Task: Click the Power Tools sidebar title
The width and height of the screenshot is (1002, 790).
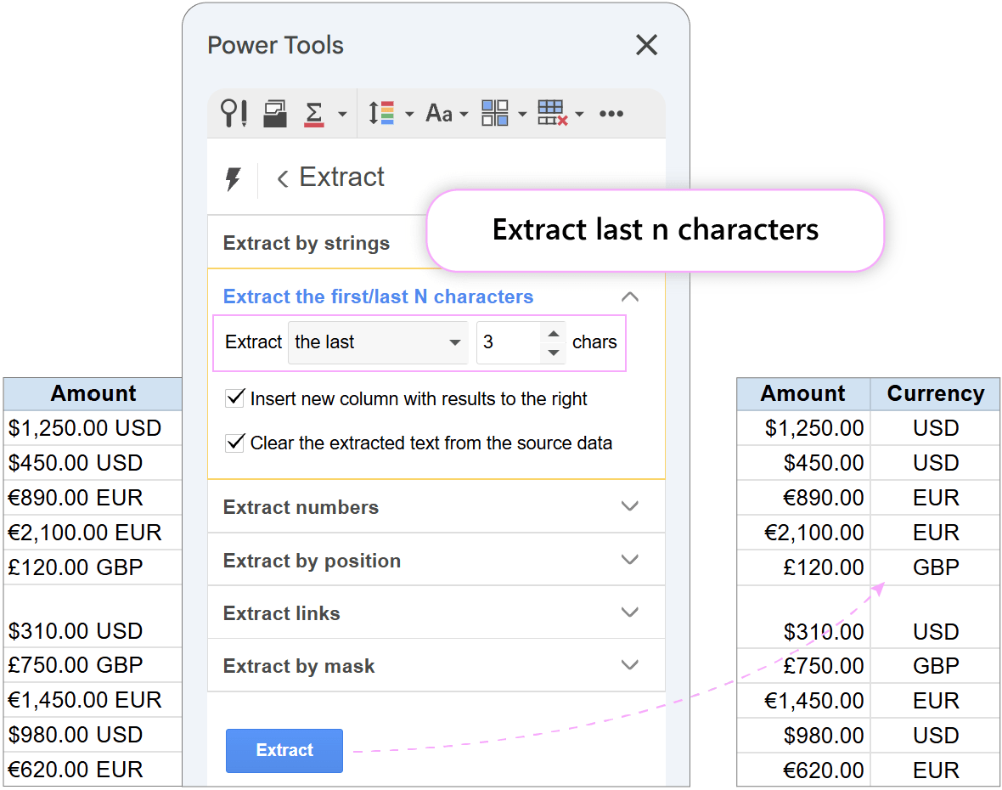Action: 275,45
